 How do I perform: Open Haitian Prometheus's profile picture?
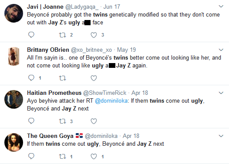click(x=14, y=99)
